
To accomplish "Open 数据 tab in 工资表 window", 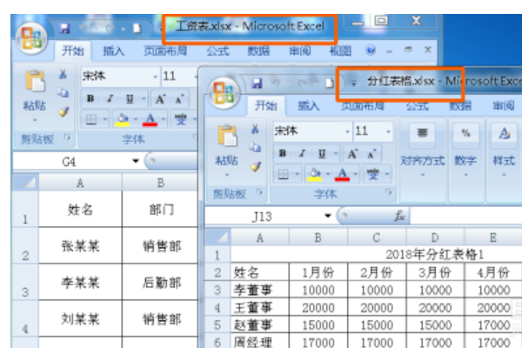I will pyautogui.click(x=258, y=51).
